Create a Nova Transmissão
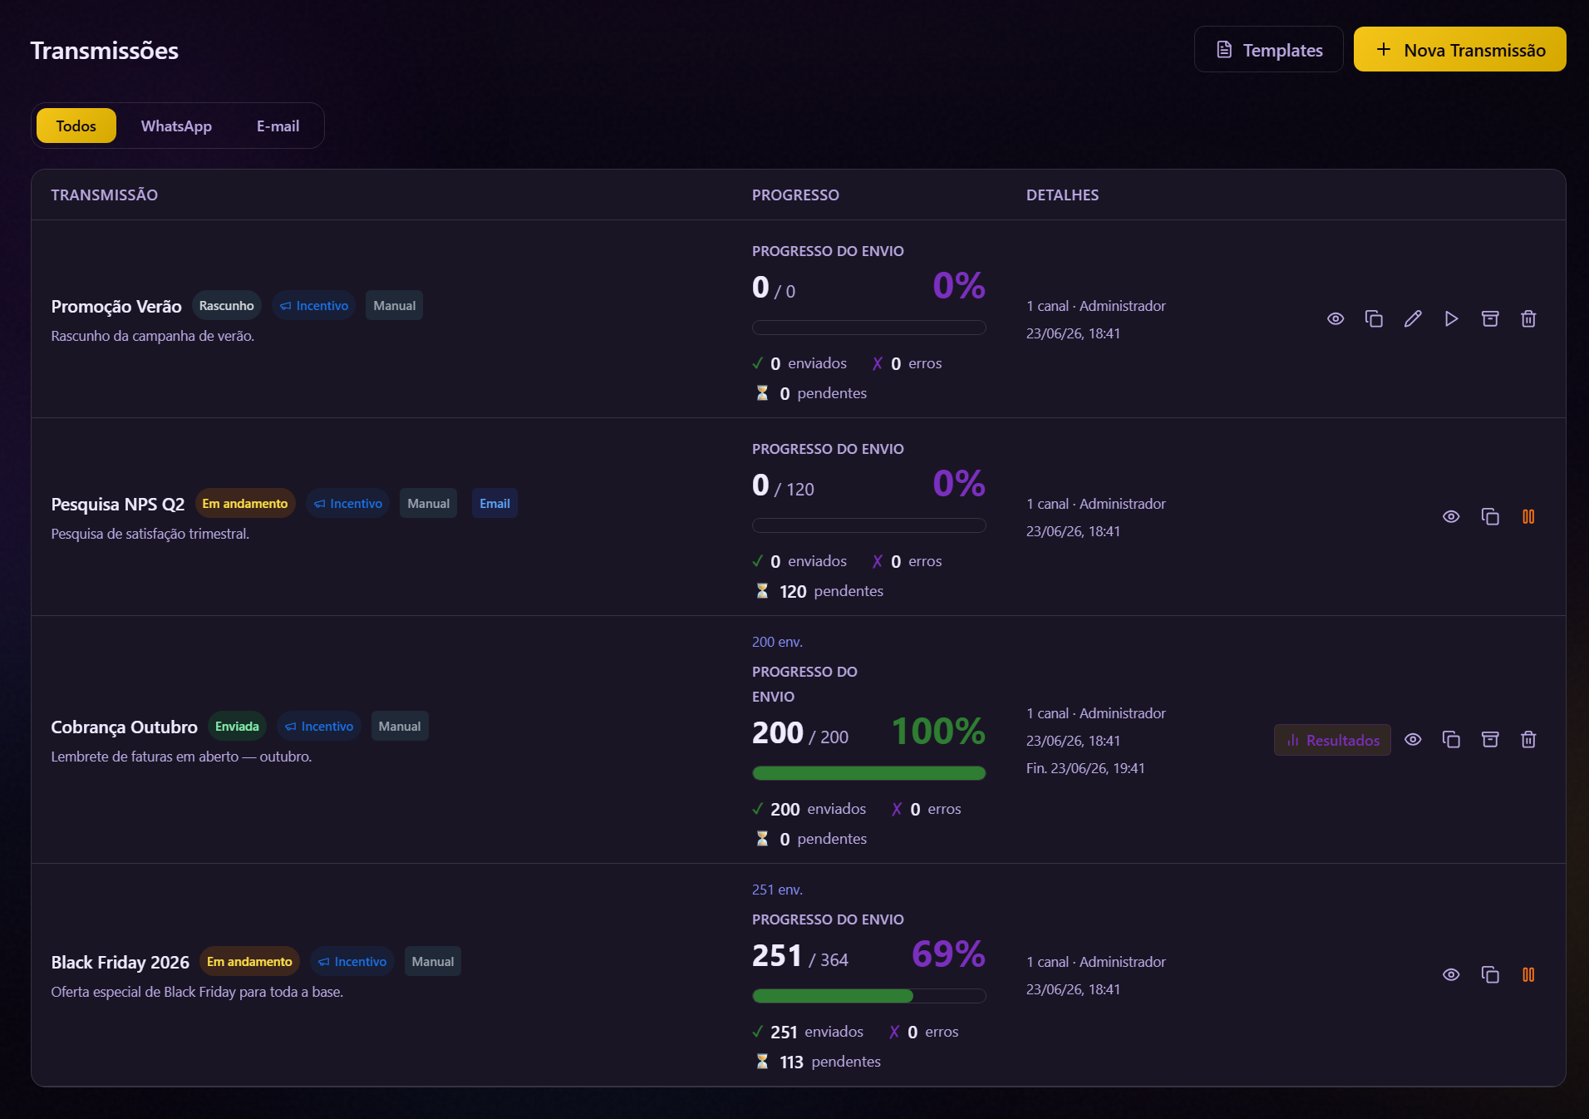 [x=1460, y=50]
